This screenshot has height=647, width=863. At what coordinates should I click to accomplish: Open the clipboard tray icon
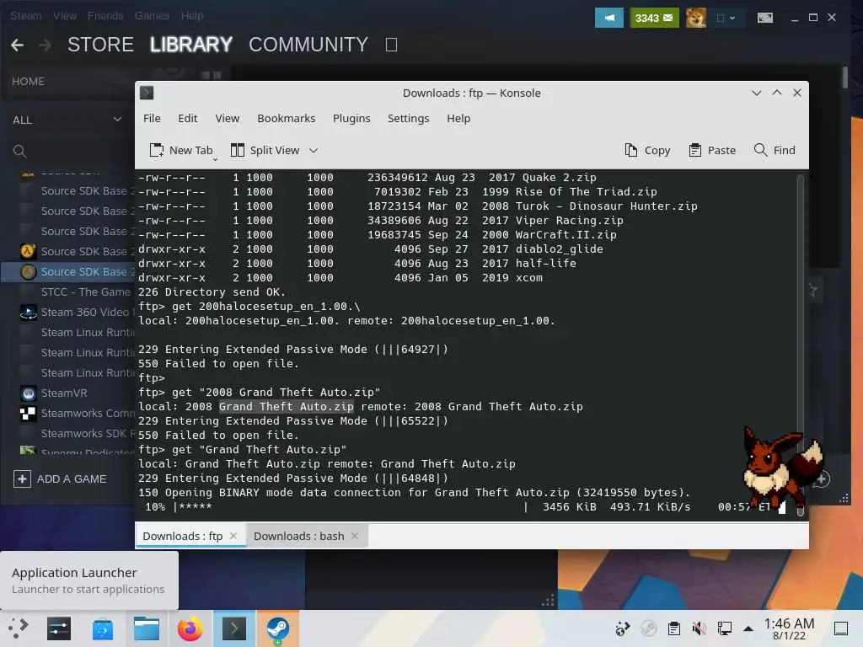pyautogui.click(x=673, y=628)
